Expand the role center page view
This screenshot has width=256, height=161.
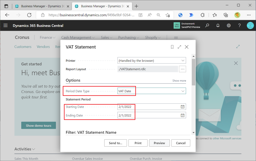[x=238, y=47]
